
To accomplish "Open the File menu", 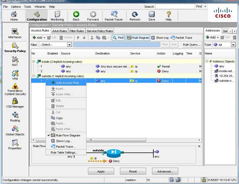I will click(5, 7).
